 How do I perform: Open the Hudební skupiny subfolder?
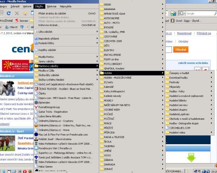click(189, 110)
